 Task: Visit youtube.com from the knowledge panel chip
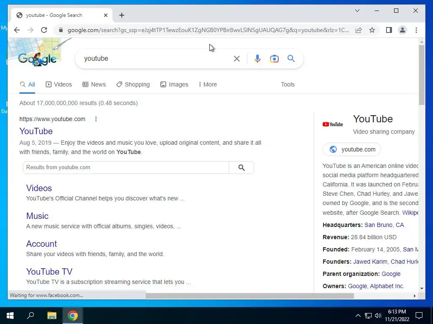point(351,149)
